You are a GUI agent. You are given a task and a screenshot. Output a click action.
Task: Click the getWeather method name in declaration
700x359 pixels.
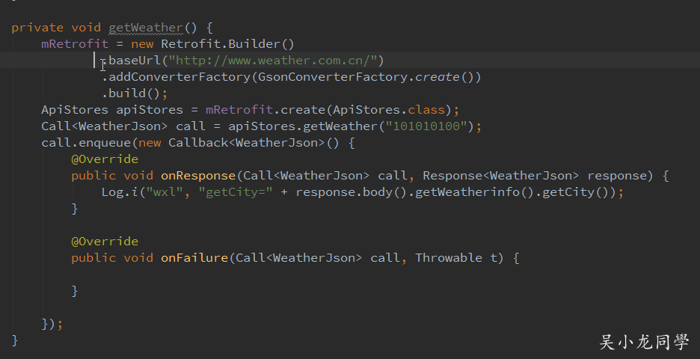pyautogui.click(x=146, y=28)
